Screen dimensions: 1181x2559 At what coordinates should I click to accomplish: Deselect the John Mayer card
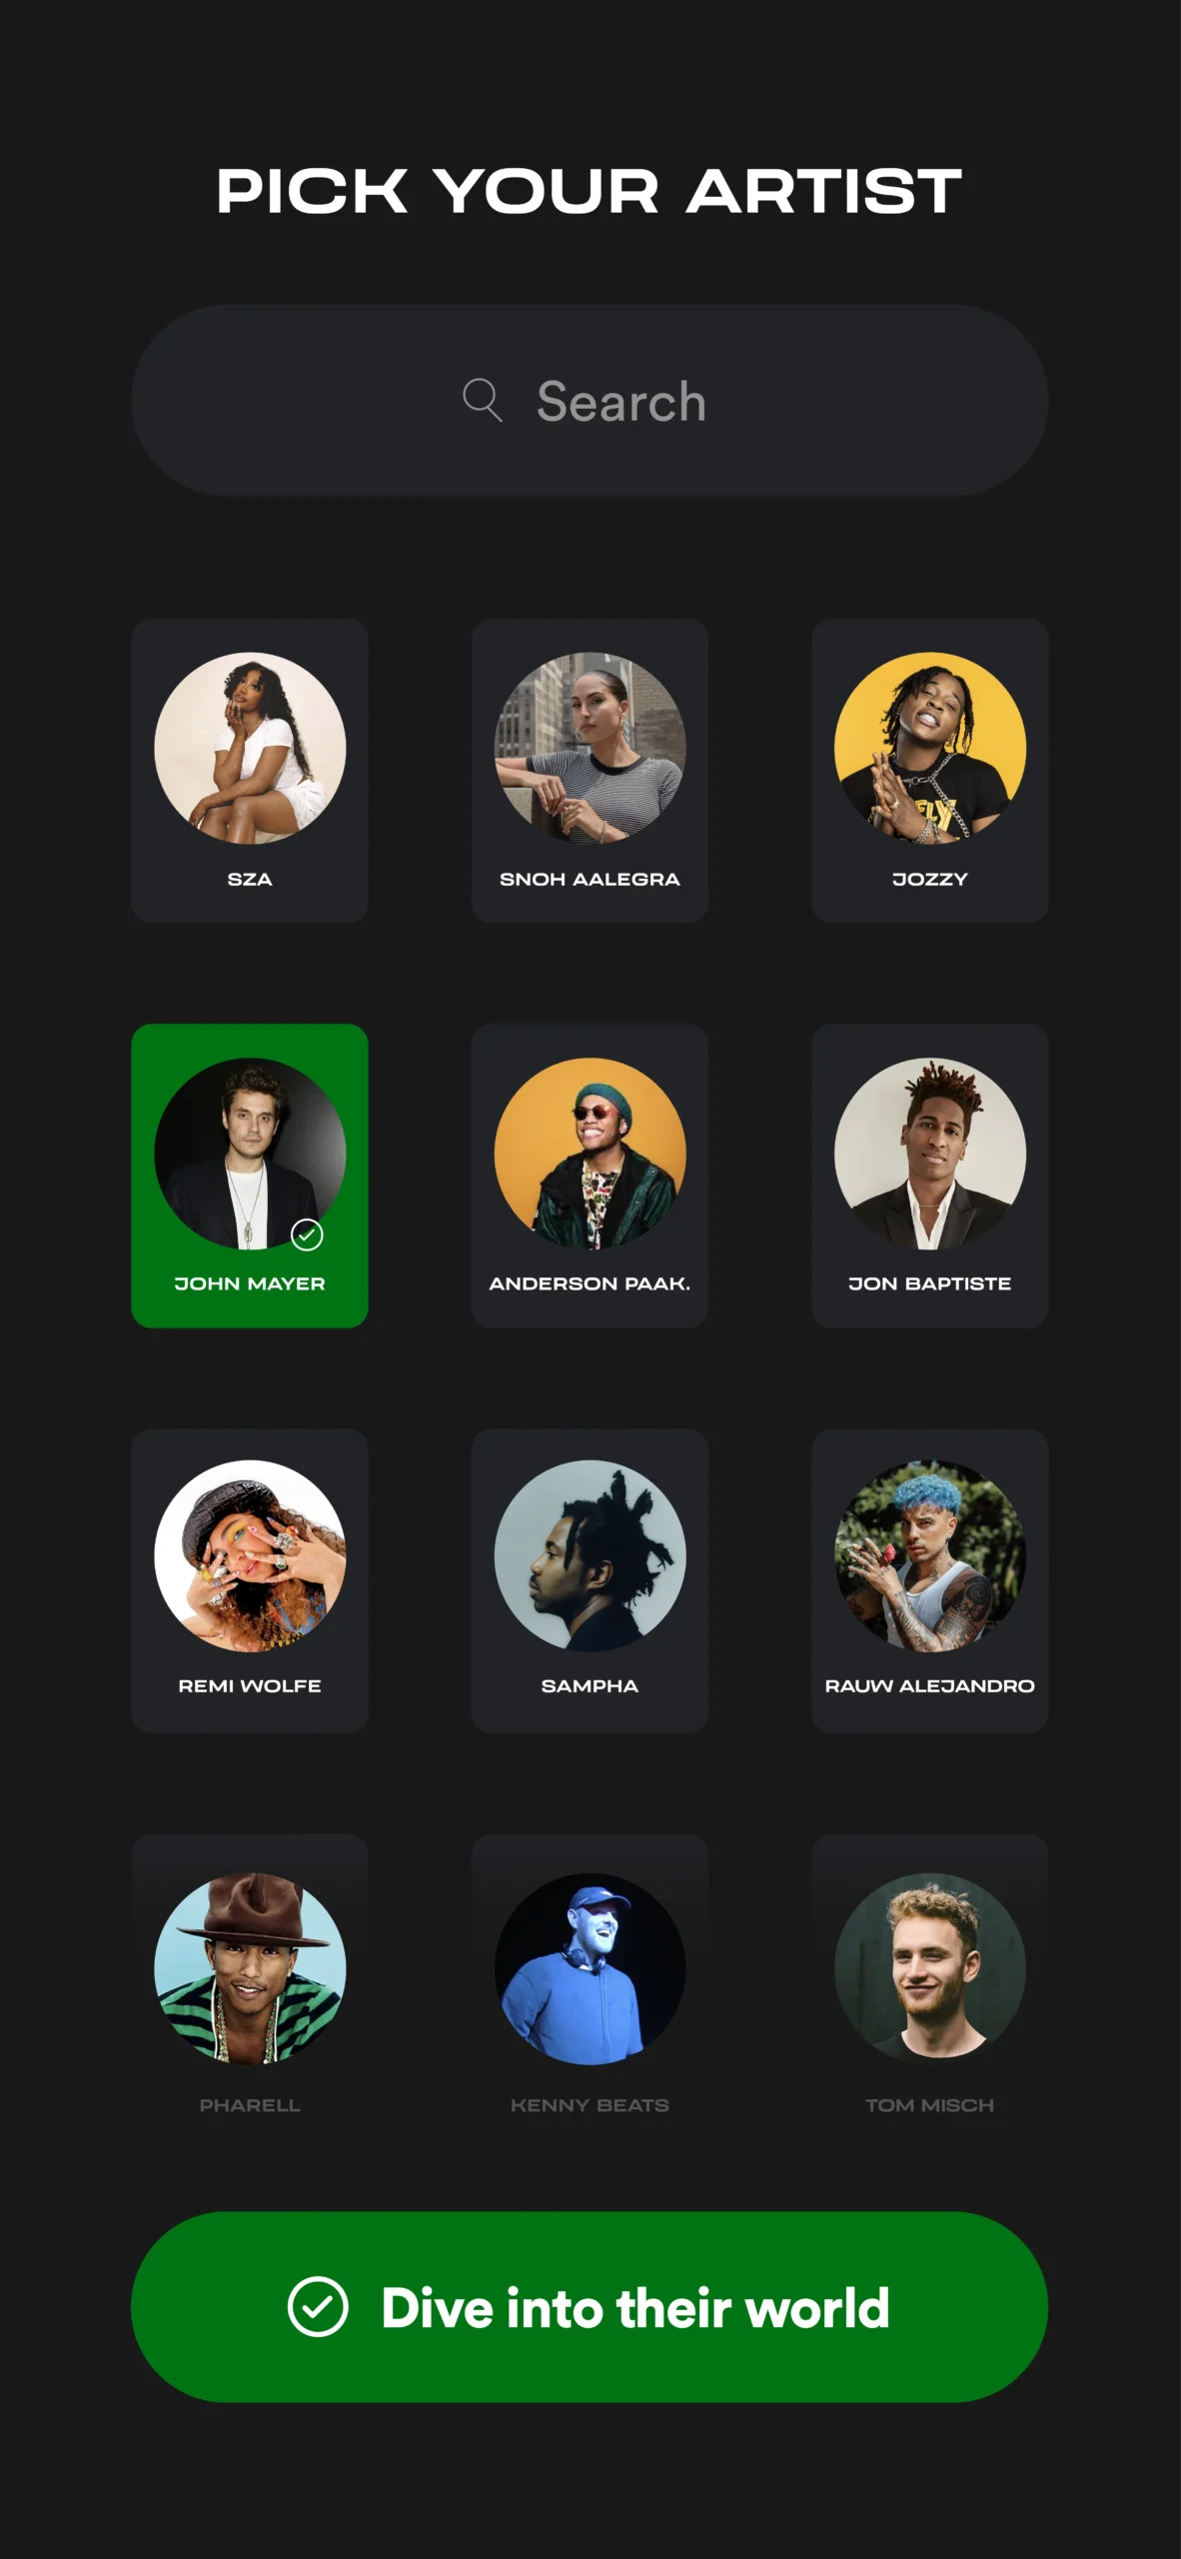pyautogui.click(x=250, y=1176)
